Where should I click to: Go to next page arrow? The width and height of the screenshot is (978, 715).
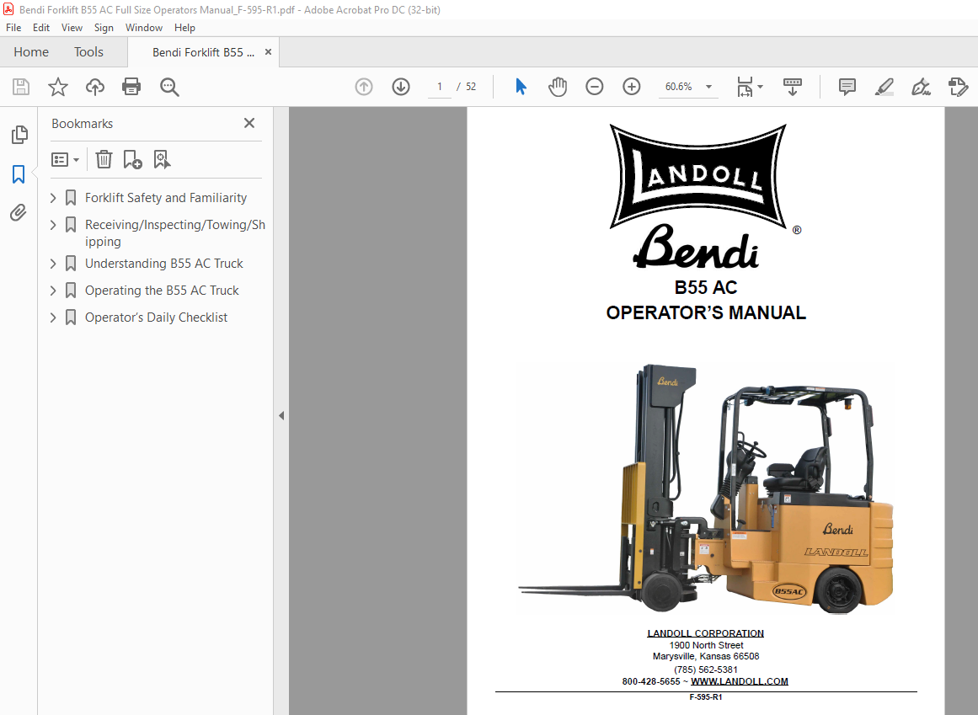401,87
